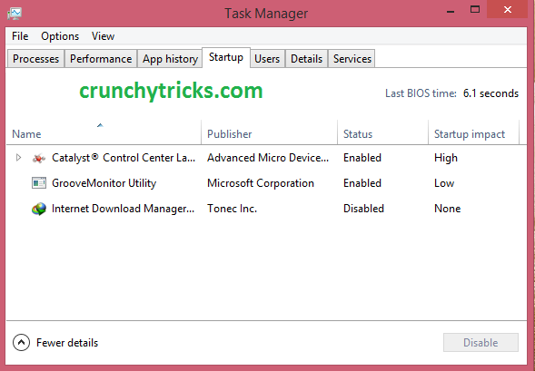Click the 6.1 seconds BIOS time value
This screenshot has height=371, width=535.
click(490, 93)
